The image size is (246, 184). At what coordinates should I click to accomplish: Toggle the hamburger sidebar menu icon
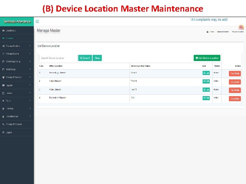coord(37,21)
